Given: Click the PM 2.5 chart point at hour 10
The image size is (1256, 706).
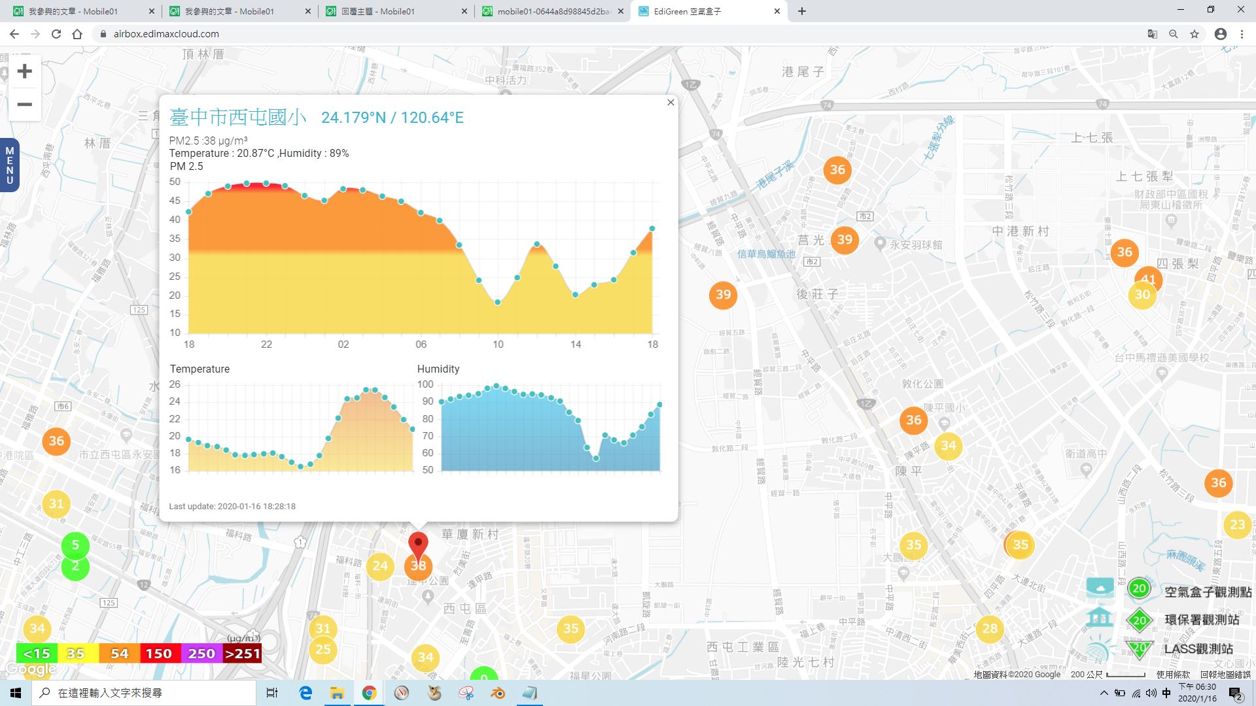Looking at the screenshot, I should 498,302.
